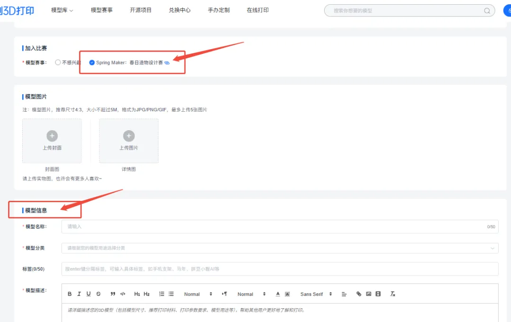Viewport: 511px width, 322px height.
Task: Insert an image into the description
Action: [x=369, y=294]
